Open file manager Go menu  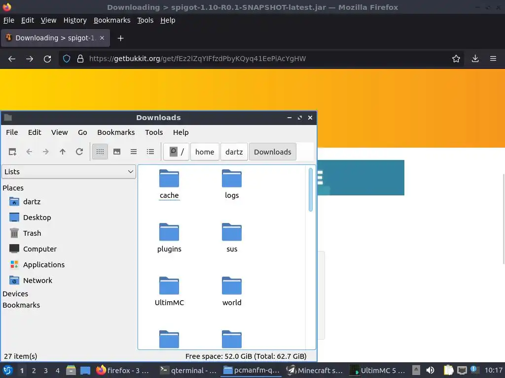coord(82,132)
